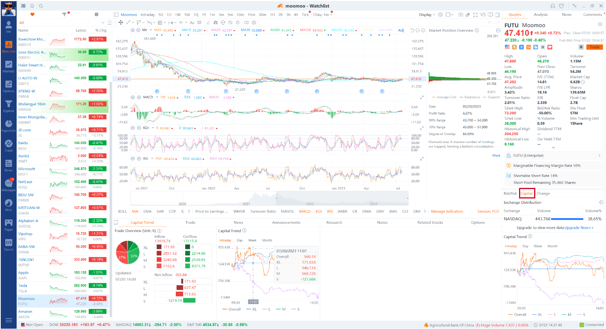Open the Options section in the sidebar
The height and width of the screenshot is (329, 606).
(8, 86)
